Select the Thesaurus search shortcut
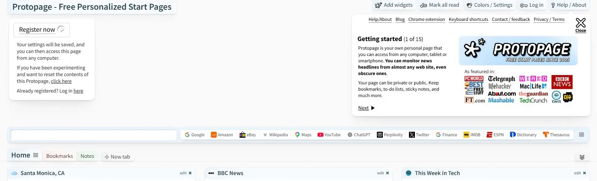597x181 pixels. (556, 135)
